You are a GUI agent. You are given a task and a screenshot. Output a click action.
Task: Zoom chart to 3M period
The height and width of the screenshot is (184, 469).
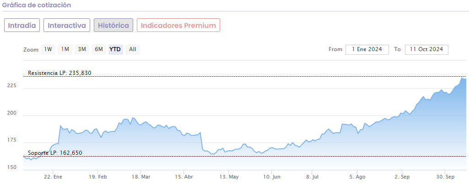click(82, 49)
